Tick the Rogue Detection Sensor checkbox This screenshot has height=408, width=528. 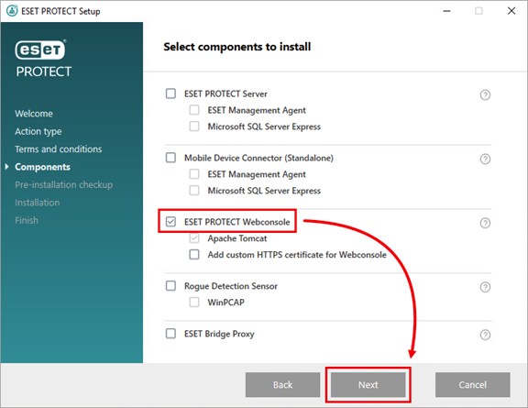170,286
